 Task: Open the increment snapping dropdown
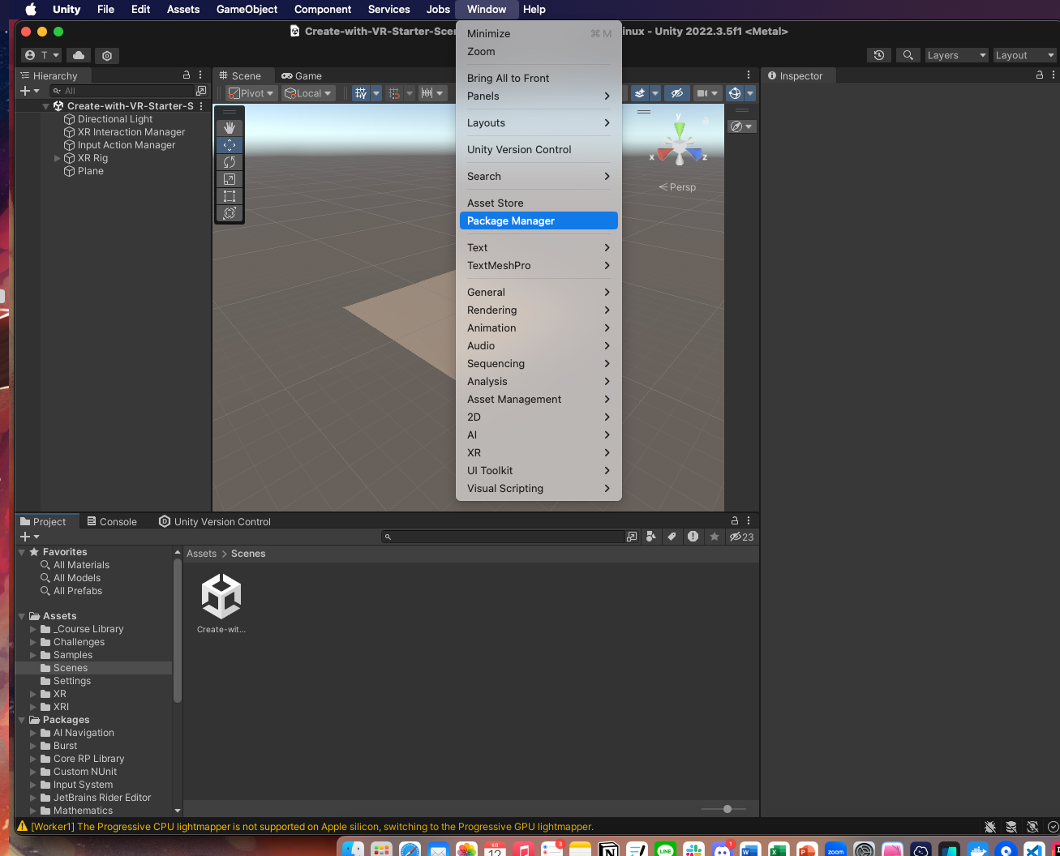pos(432,93)
